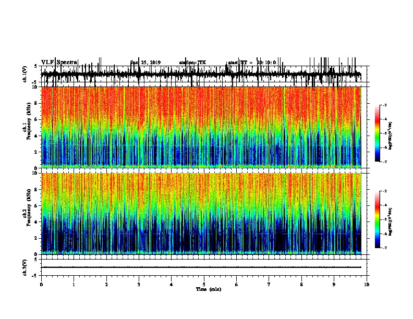Screen dimensions: 413x319
Task: Click the 'ch.3(V)' waveform axis label
Action: point(25,267)
